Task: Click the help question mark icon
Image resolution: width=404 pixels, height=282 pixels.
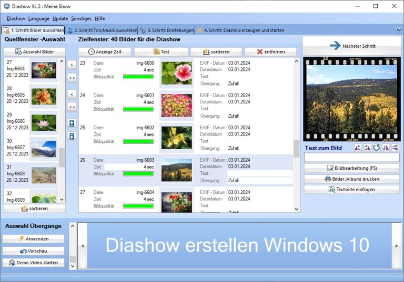Action: 399,30
